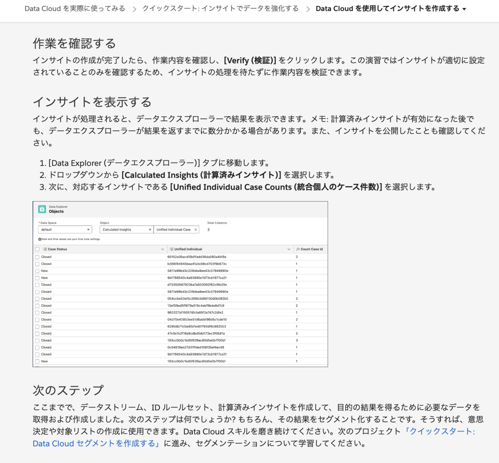Select checkbox for row 054ccbe53ef4c266b3d86130d0b082b0
This screenshot has width=499, height=463.
point(37,299)
